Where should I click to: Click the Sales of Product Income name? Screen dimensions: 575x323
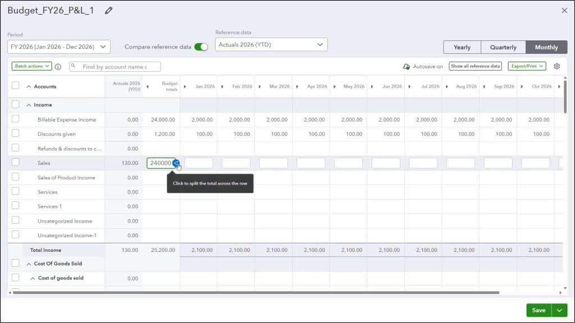point(66,178)
